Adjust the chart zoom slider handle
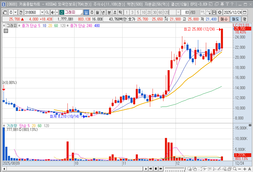Viewport: 253px width, 172px height. point(185,168)
